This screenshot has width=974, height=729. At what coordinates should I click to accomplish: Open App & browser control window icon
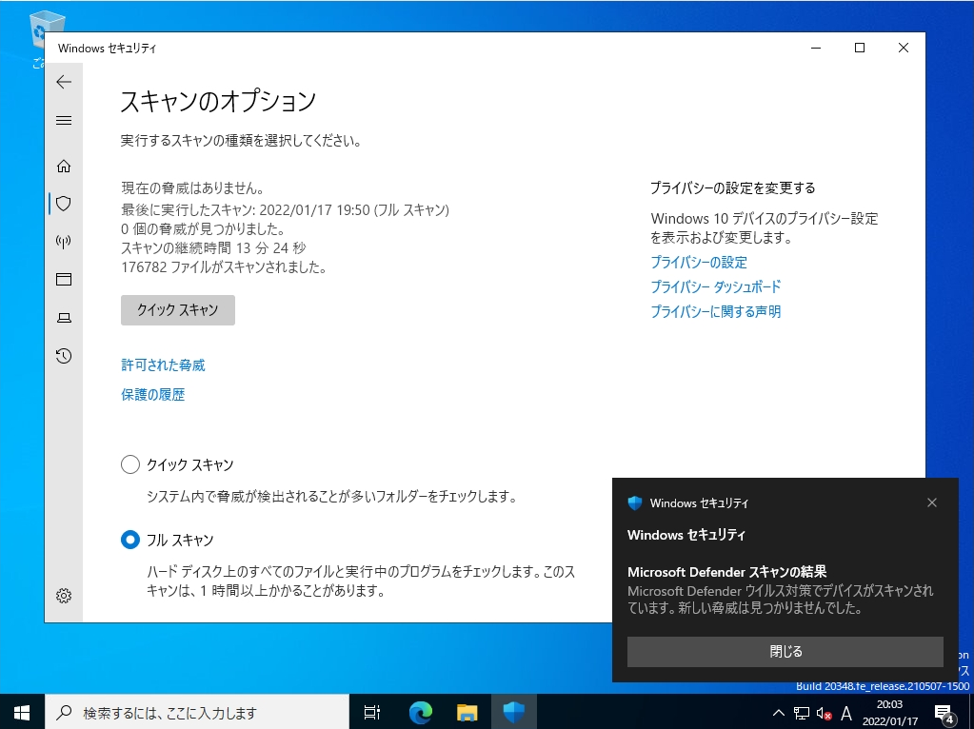click(x=64, y=280)
